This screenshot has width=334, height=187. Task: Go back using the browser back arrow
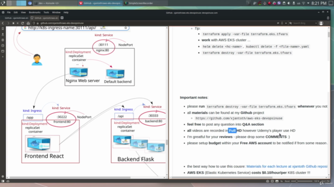pyautogui.click(x=3, y=23)
